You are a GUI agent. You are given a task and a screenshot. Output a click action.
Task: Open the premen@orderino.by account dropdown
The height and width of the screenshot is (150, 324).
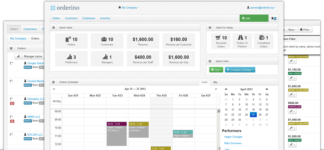click(x=263, y=8)
